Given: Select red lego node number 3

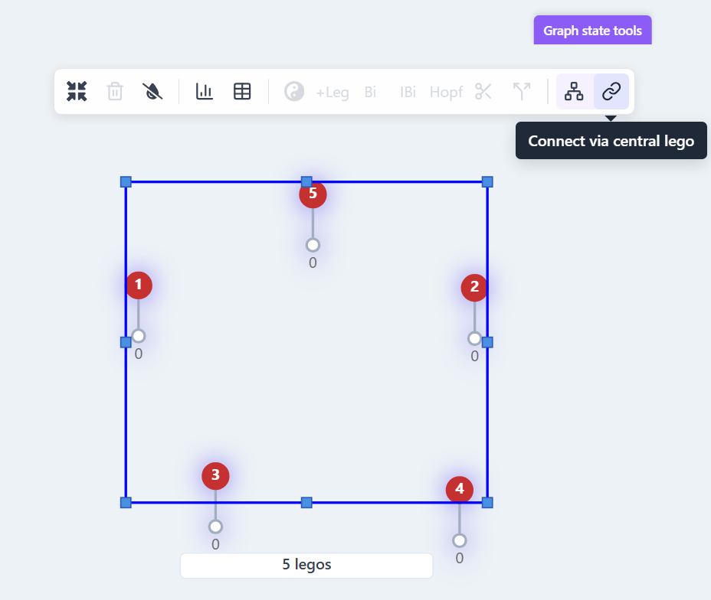Looking at the screenshot, I should [215, 475].
